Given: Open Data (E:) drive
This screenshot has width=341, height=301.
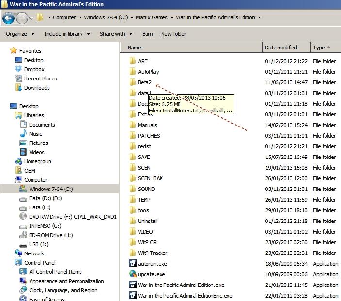Looking at the screenshot, I should click(35, 207).
